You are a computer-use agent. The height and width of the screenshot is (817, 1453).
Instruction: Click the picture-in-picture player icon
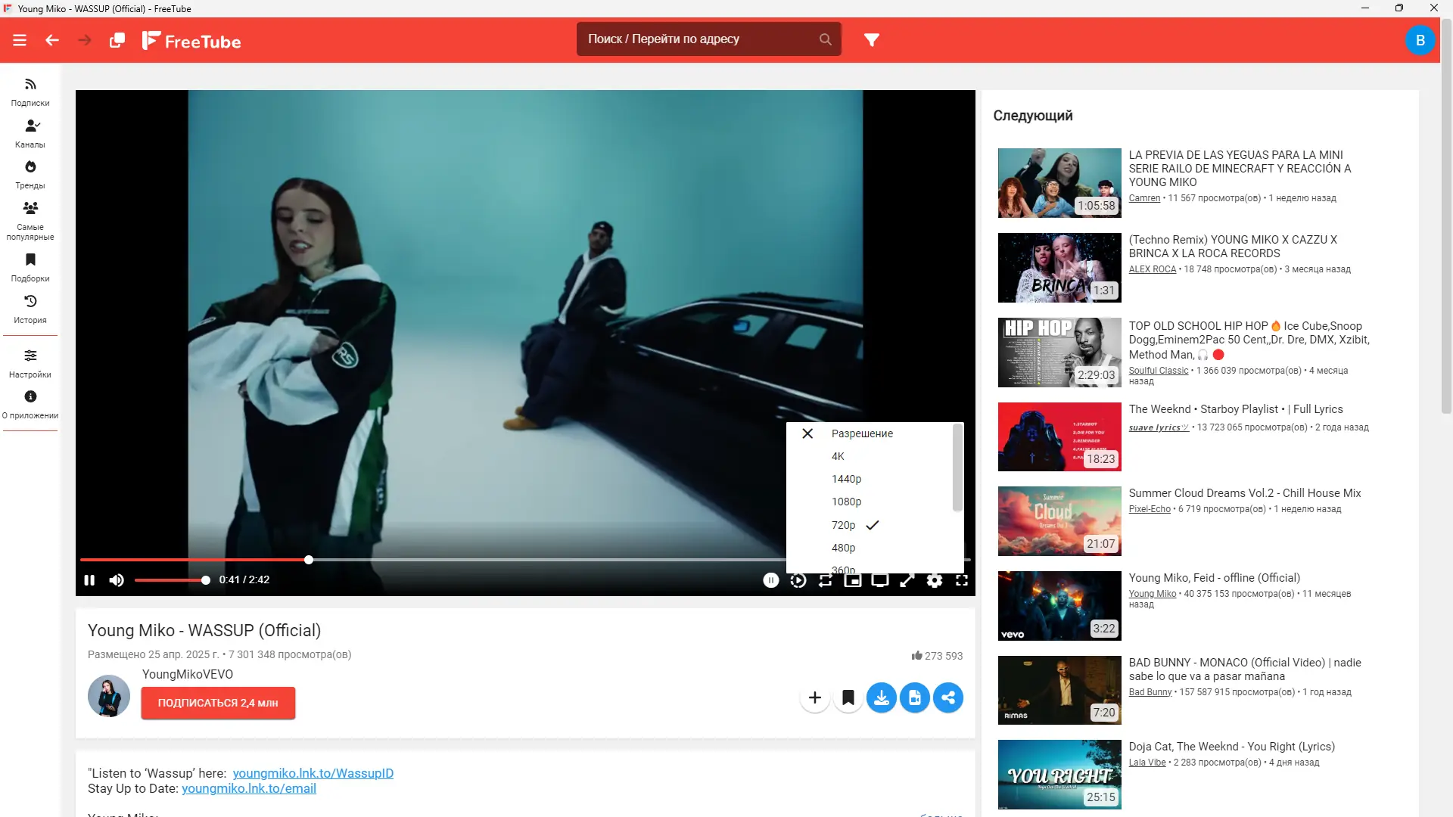click(853, 580)
